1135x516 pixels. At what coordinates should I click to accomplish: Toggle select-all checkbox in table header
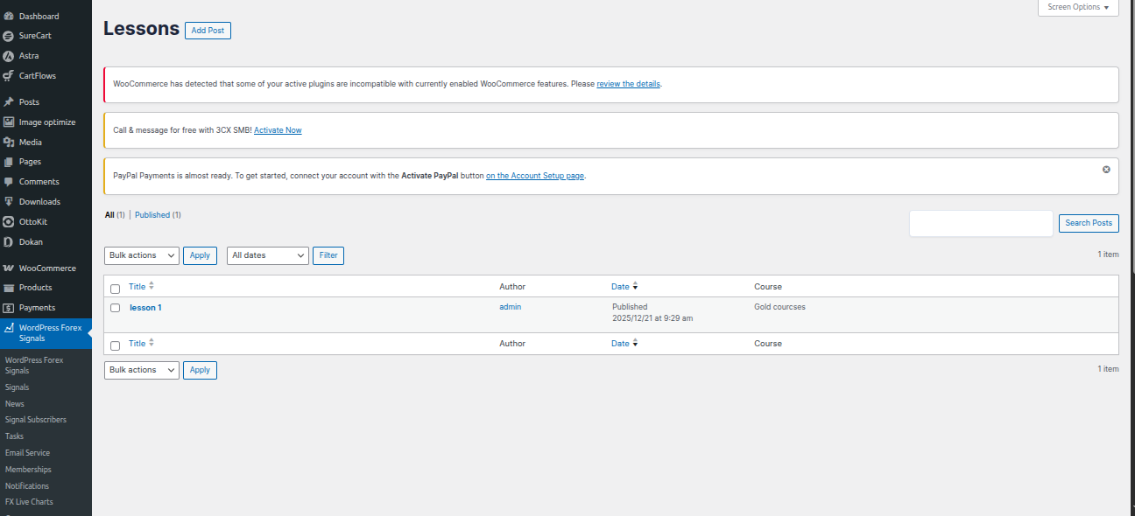click(x=115, y=288)
